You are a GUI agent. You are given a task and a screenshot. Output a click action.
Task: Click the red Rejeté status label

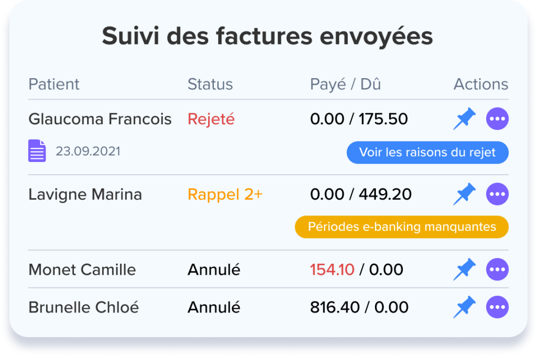click(211, 119)
